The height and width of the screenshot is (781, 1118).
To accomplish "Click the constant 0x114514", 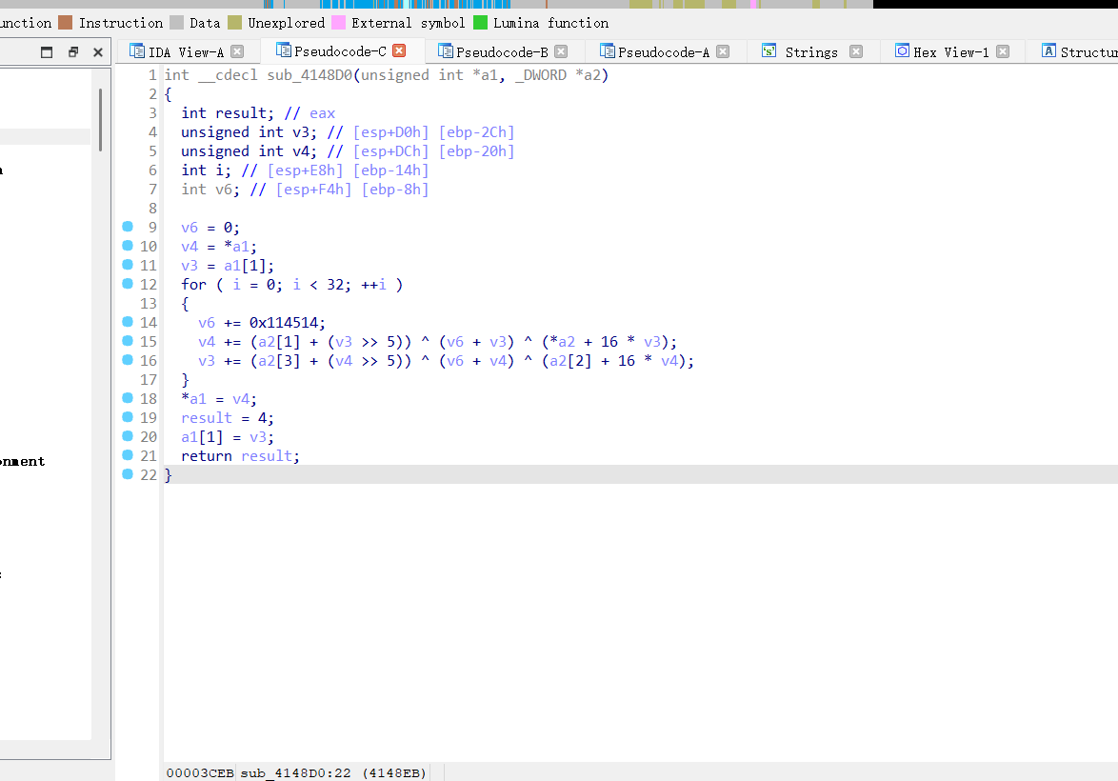I will [288, 322].
